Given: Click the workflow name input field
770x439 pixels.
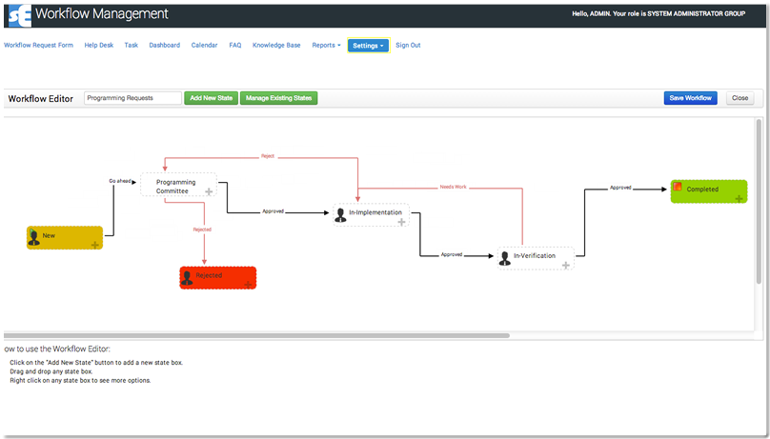Looking at the screenshot, I should point(132,98).
